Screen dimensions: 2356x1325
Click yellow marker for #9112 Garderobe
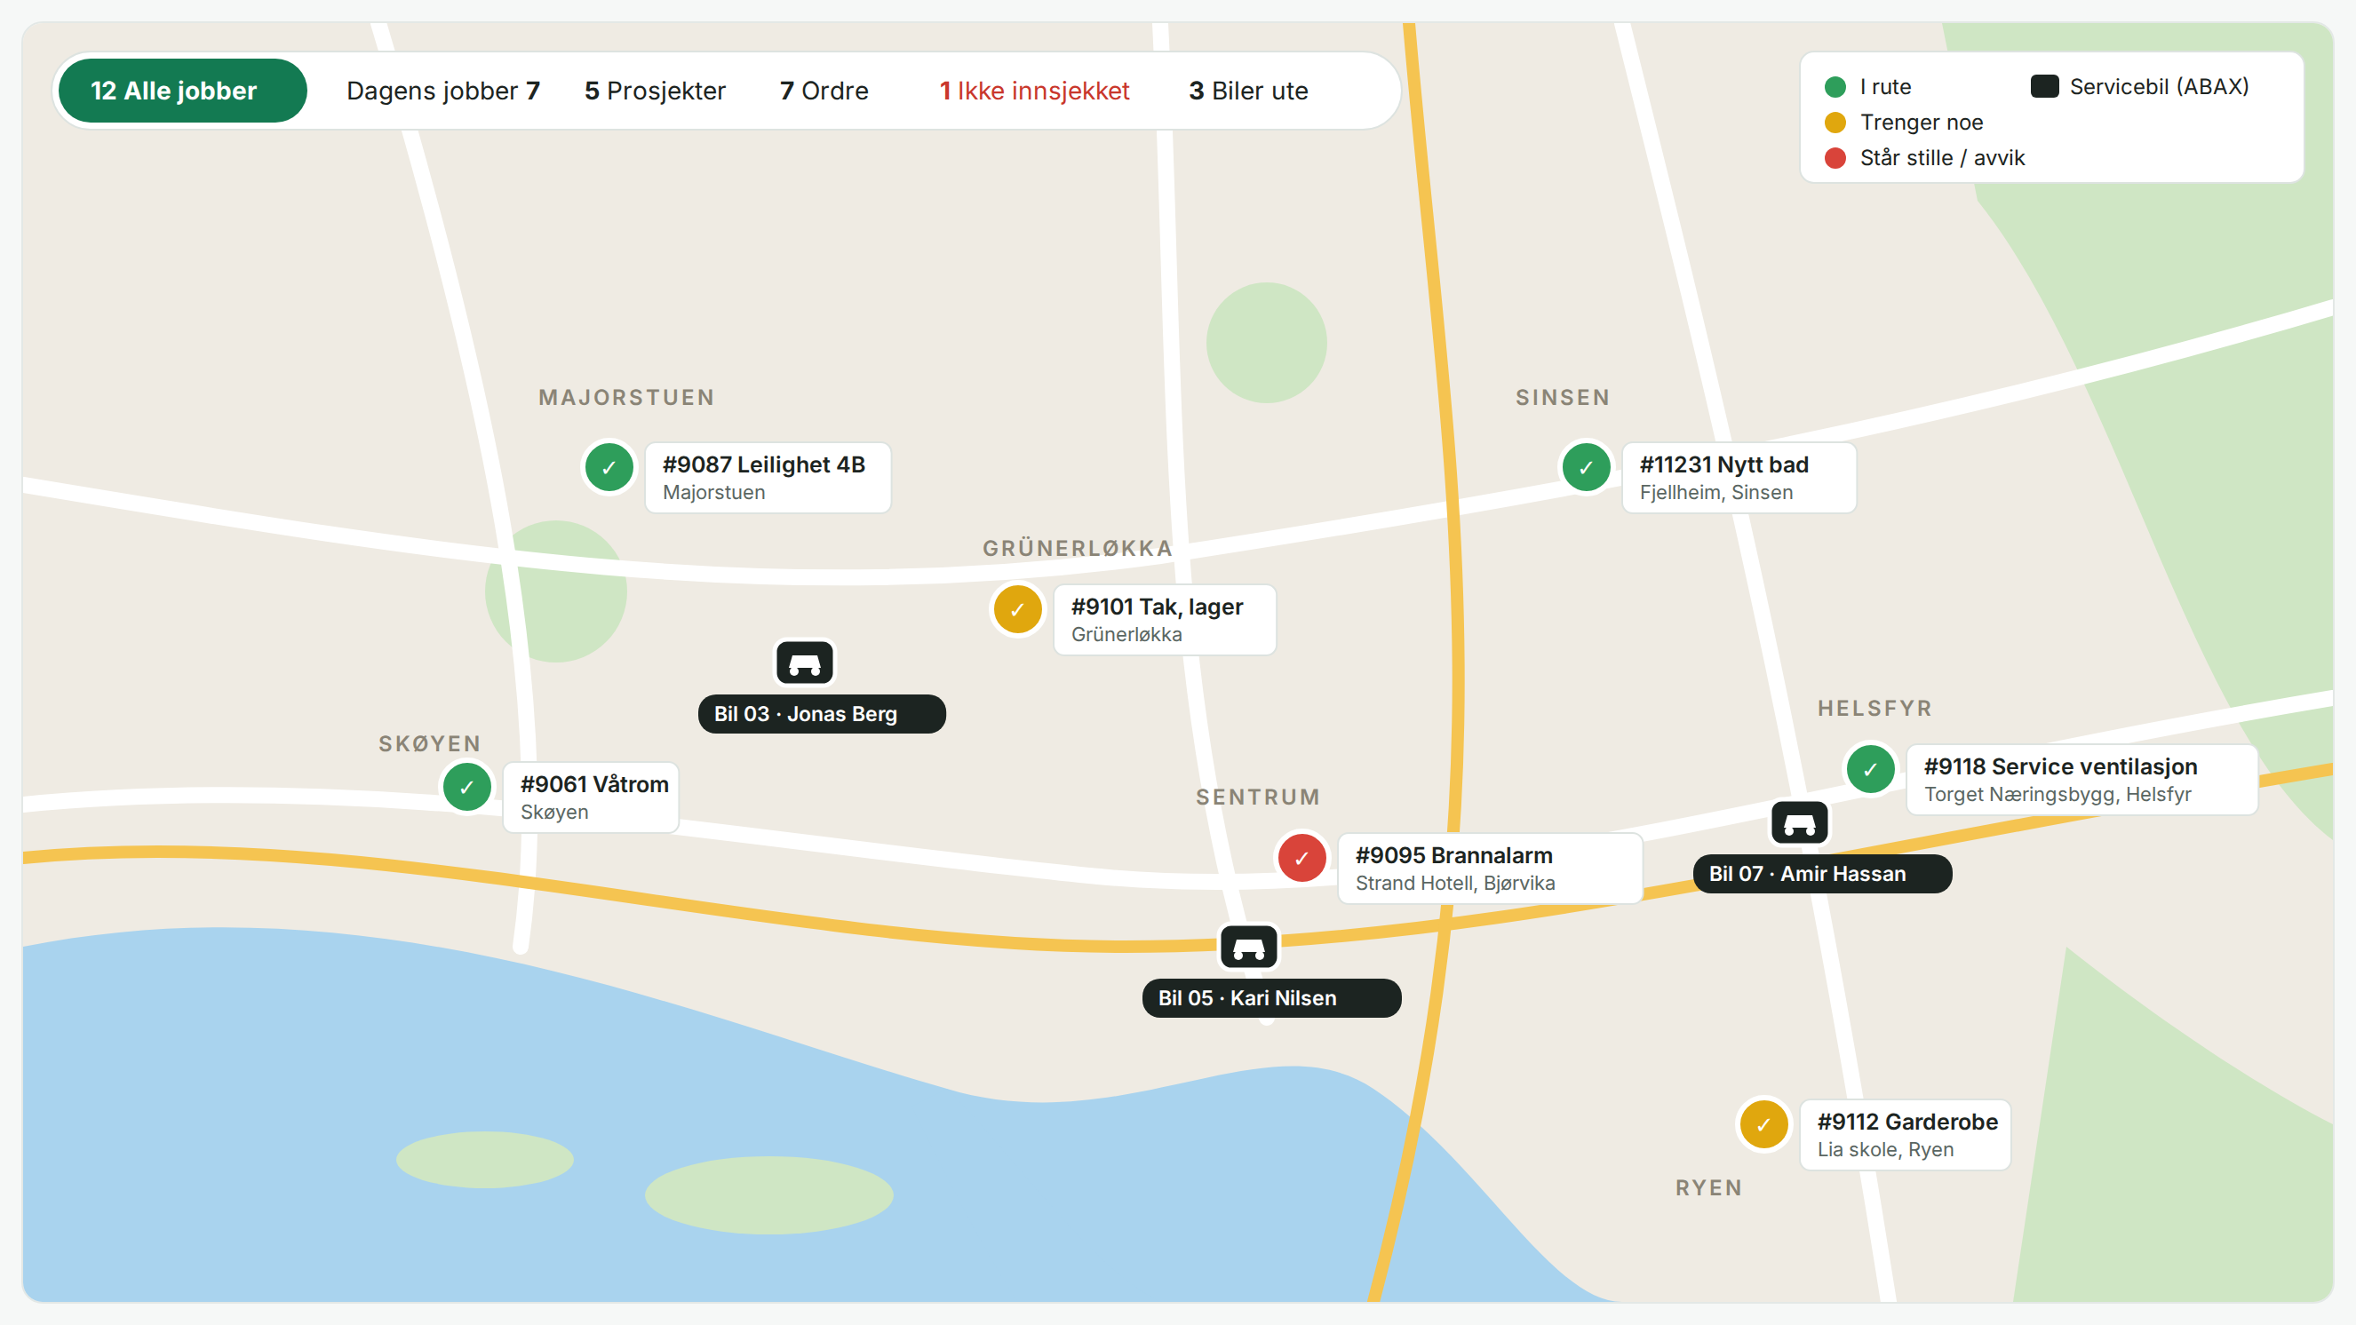click(x=1763, y=1125)
